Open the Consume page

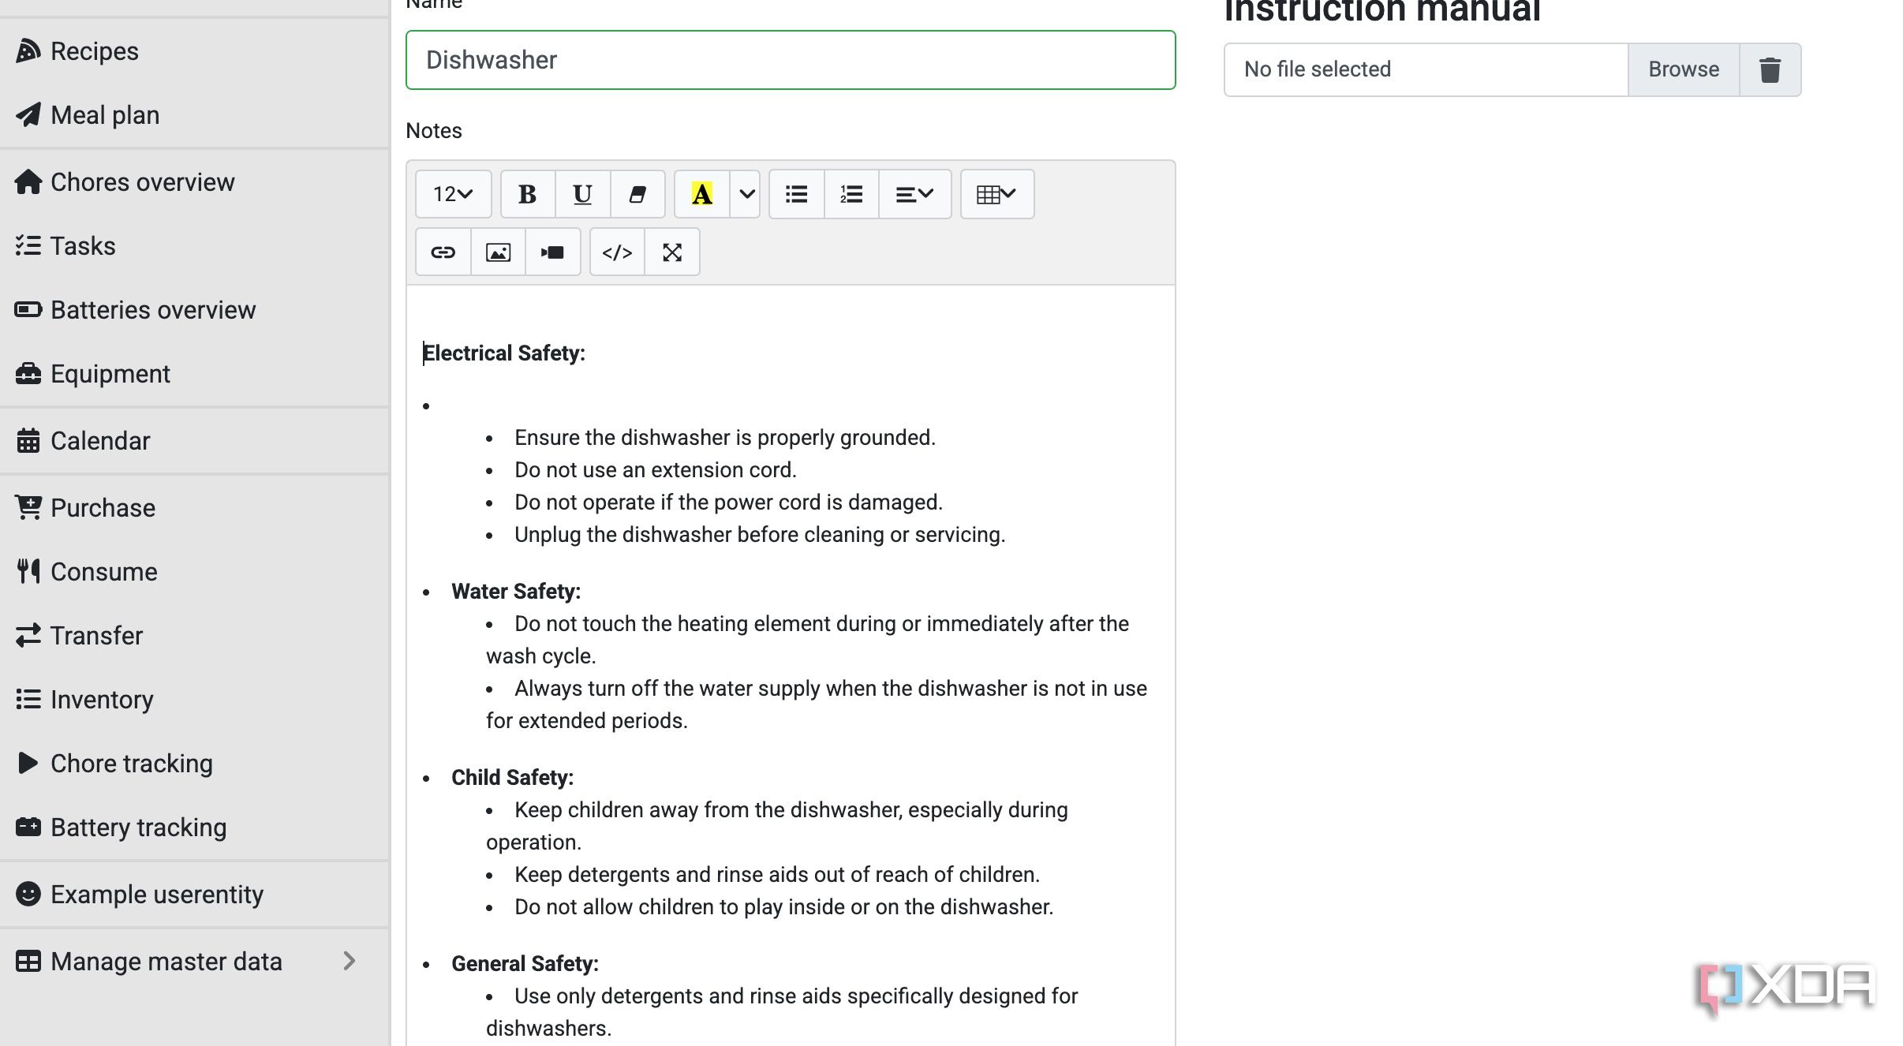[195, 572]
